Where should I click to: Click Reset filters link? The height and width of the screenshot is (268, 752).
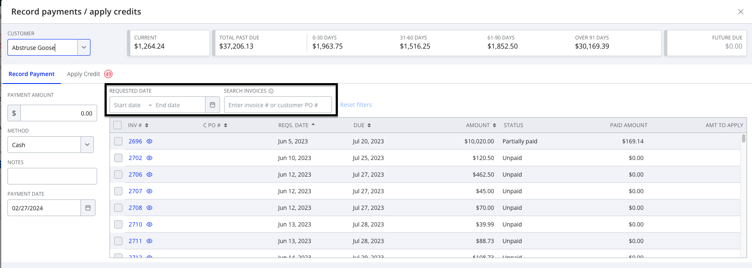pyautogui.click(x=356, y=105)
